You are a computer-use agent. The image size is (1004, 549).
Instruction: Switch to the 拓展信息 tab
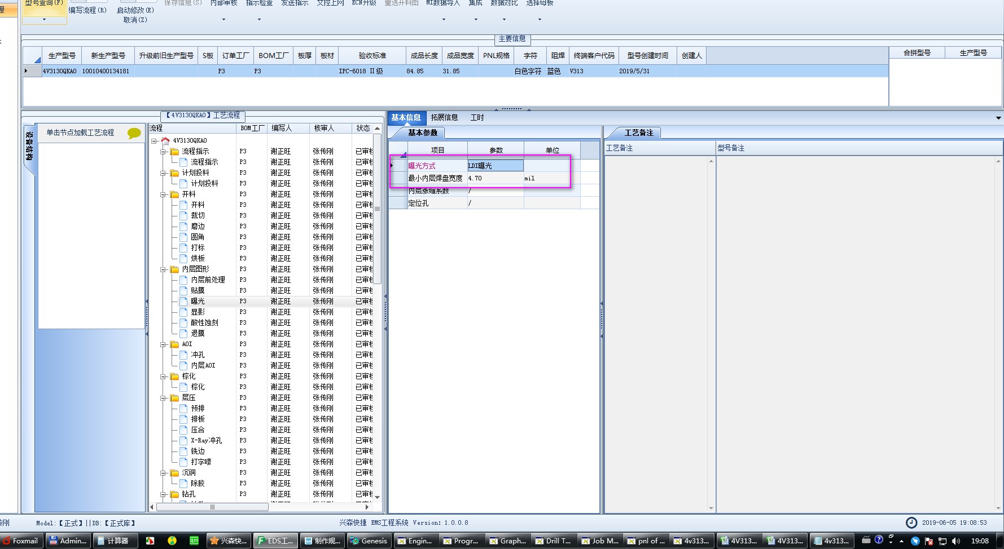(x=444, y=118)
